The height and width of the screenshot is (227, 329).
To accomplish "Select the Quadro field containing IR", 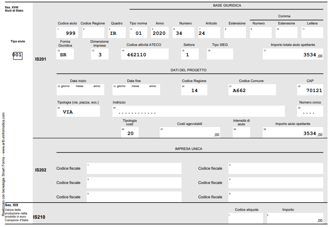I will click(117, 32).
